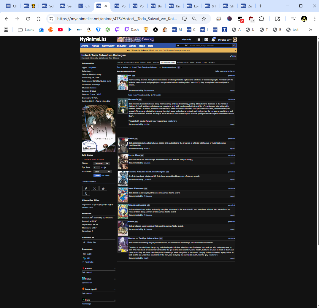The height and width of the screenshot is (308, 319).
Task: Share on X icon
Action: tap(95, 189)
